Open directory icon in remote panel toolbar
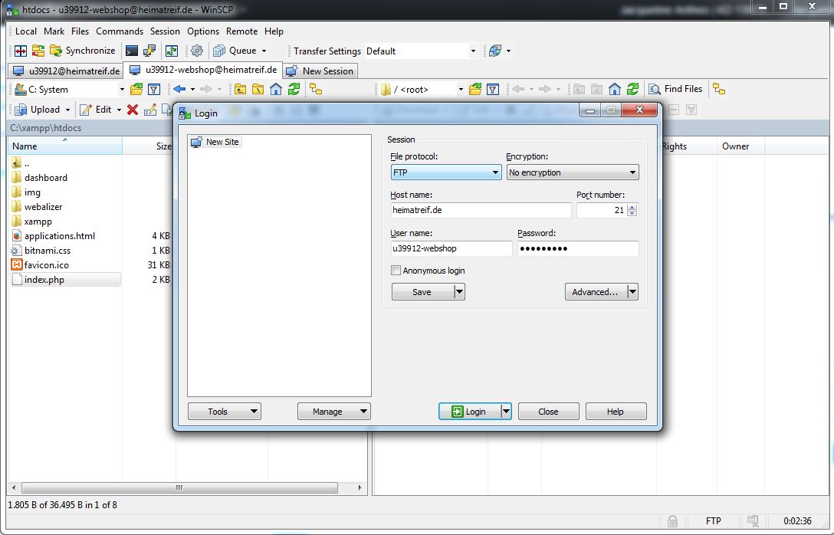Screen dimensions: 834x535 [475, 90]
